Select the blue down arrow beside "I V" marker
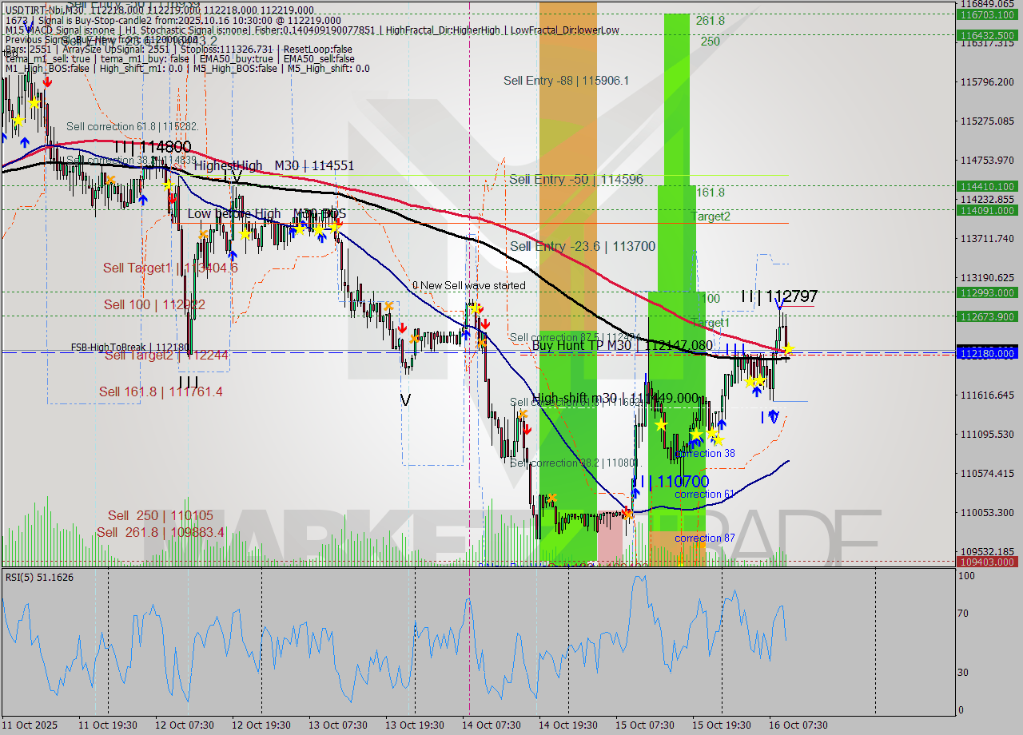 point(772,416)
